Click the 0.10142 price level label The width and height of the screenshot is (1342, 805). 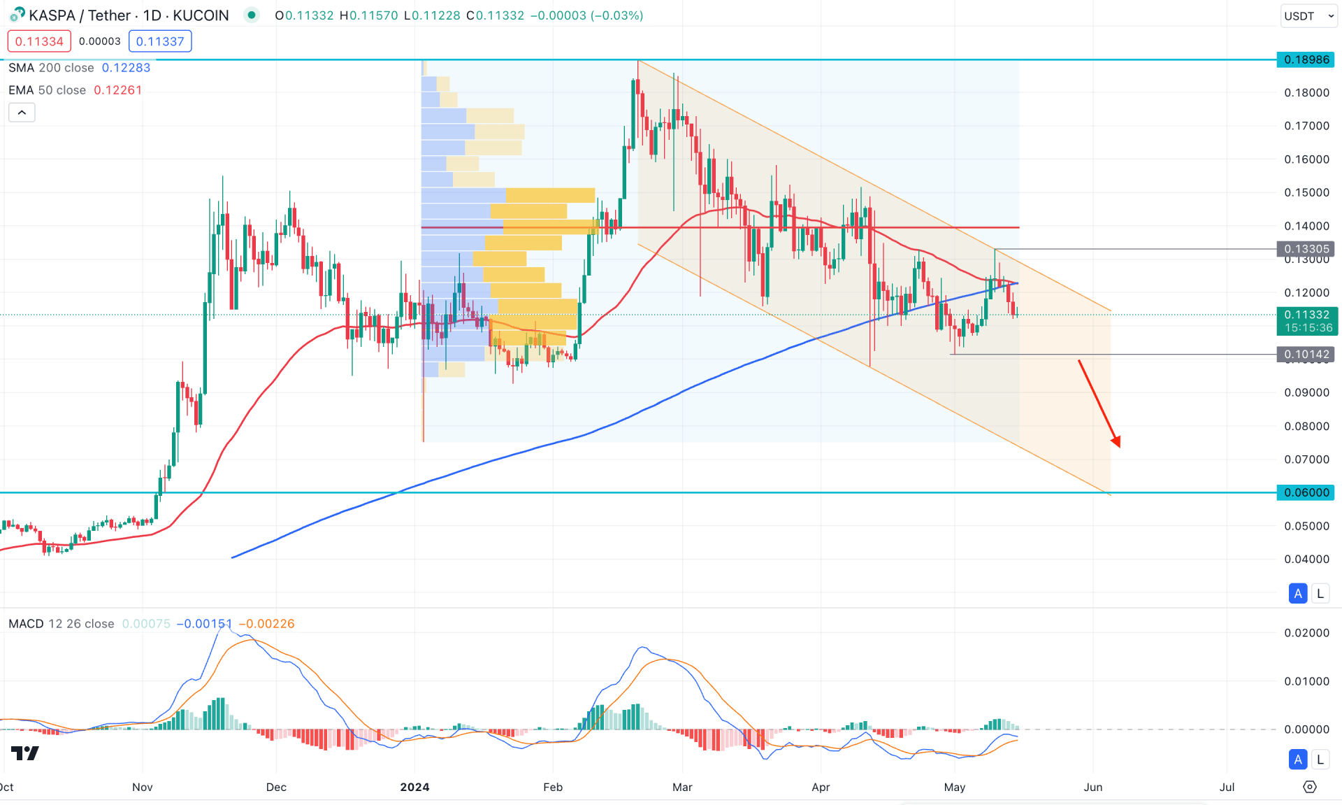pyautogui.click(x=1306, y=355)
